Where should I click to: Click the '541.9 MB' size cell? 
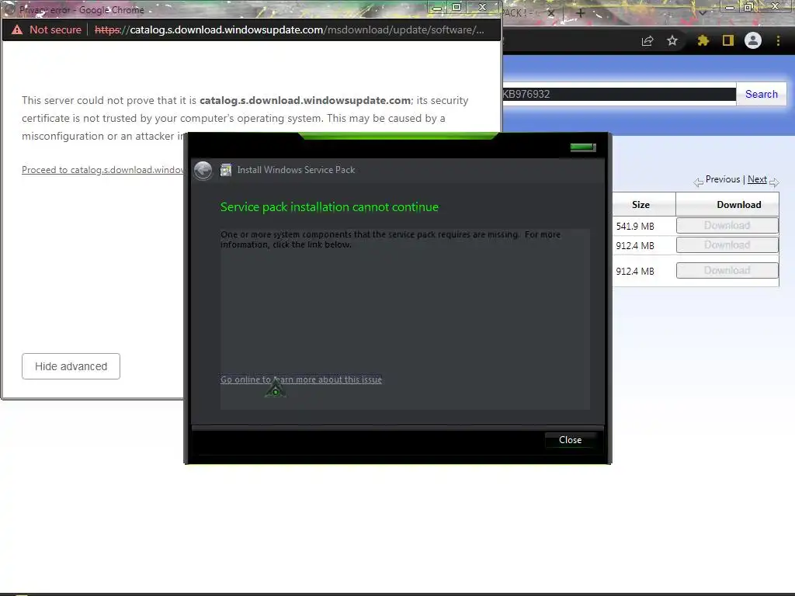pyautogui.click(x=635, y=226)
